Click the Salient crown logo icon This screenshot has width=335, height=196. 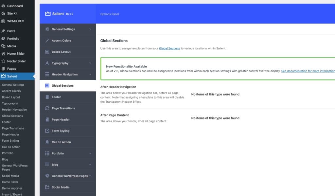48,14
